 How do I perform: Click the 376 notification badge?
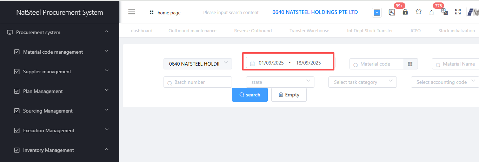[438, 6]
